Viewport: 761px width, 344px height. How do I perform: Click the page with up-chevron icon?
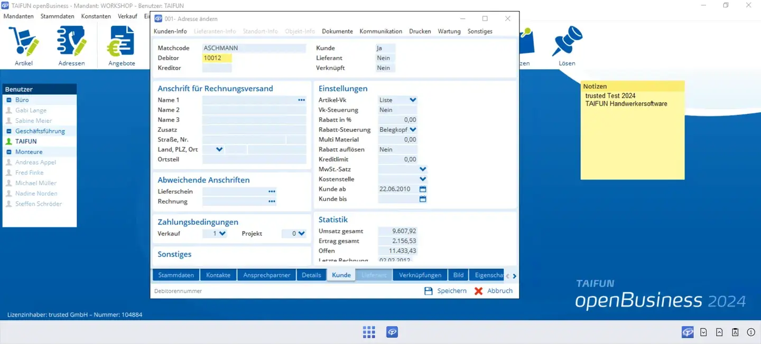[x=719, y=332]
